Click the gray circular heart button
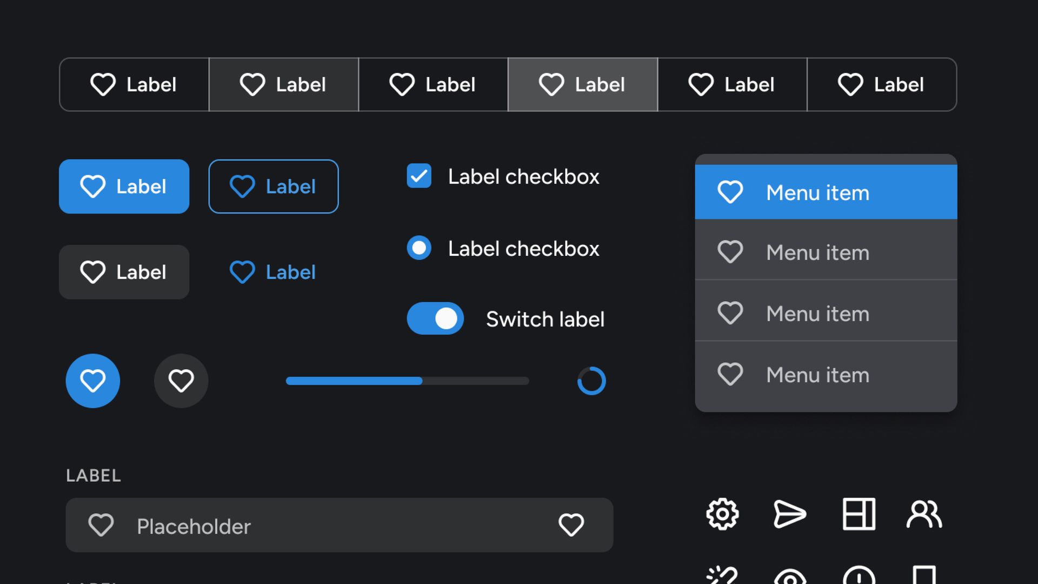The image size is (1038, 584). [181, 381]
